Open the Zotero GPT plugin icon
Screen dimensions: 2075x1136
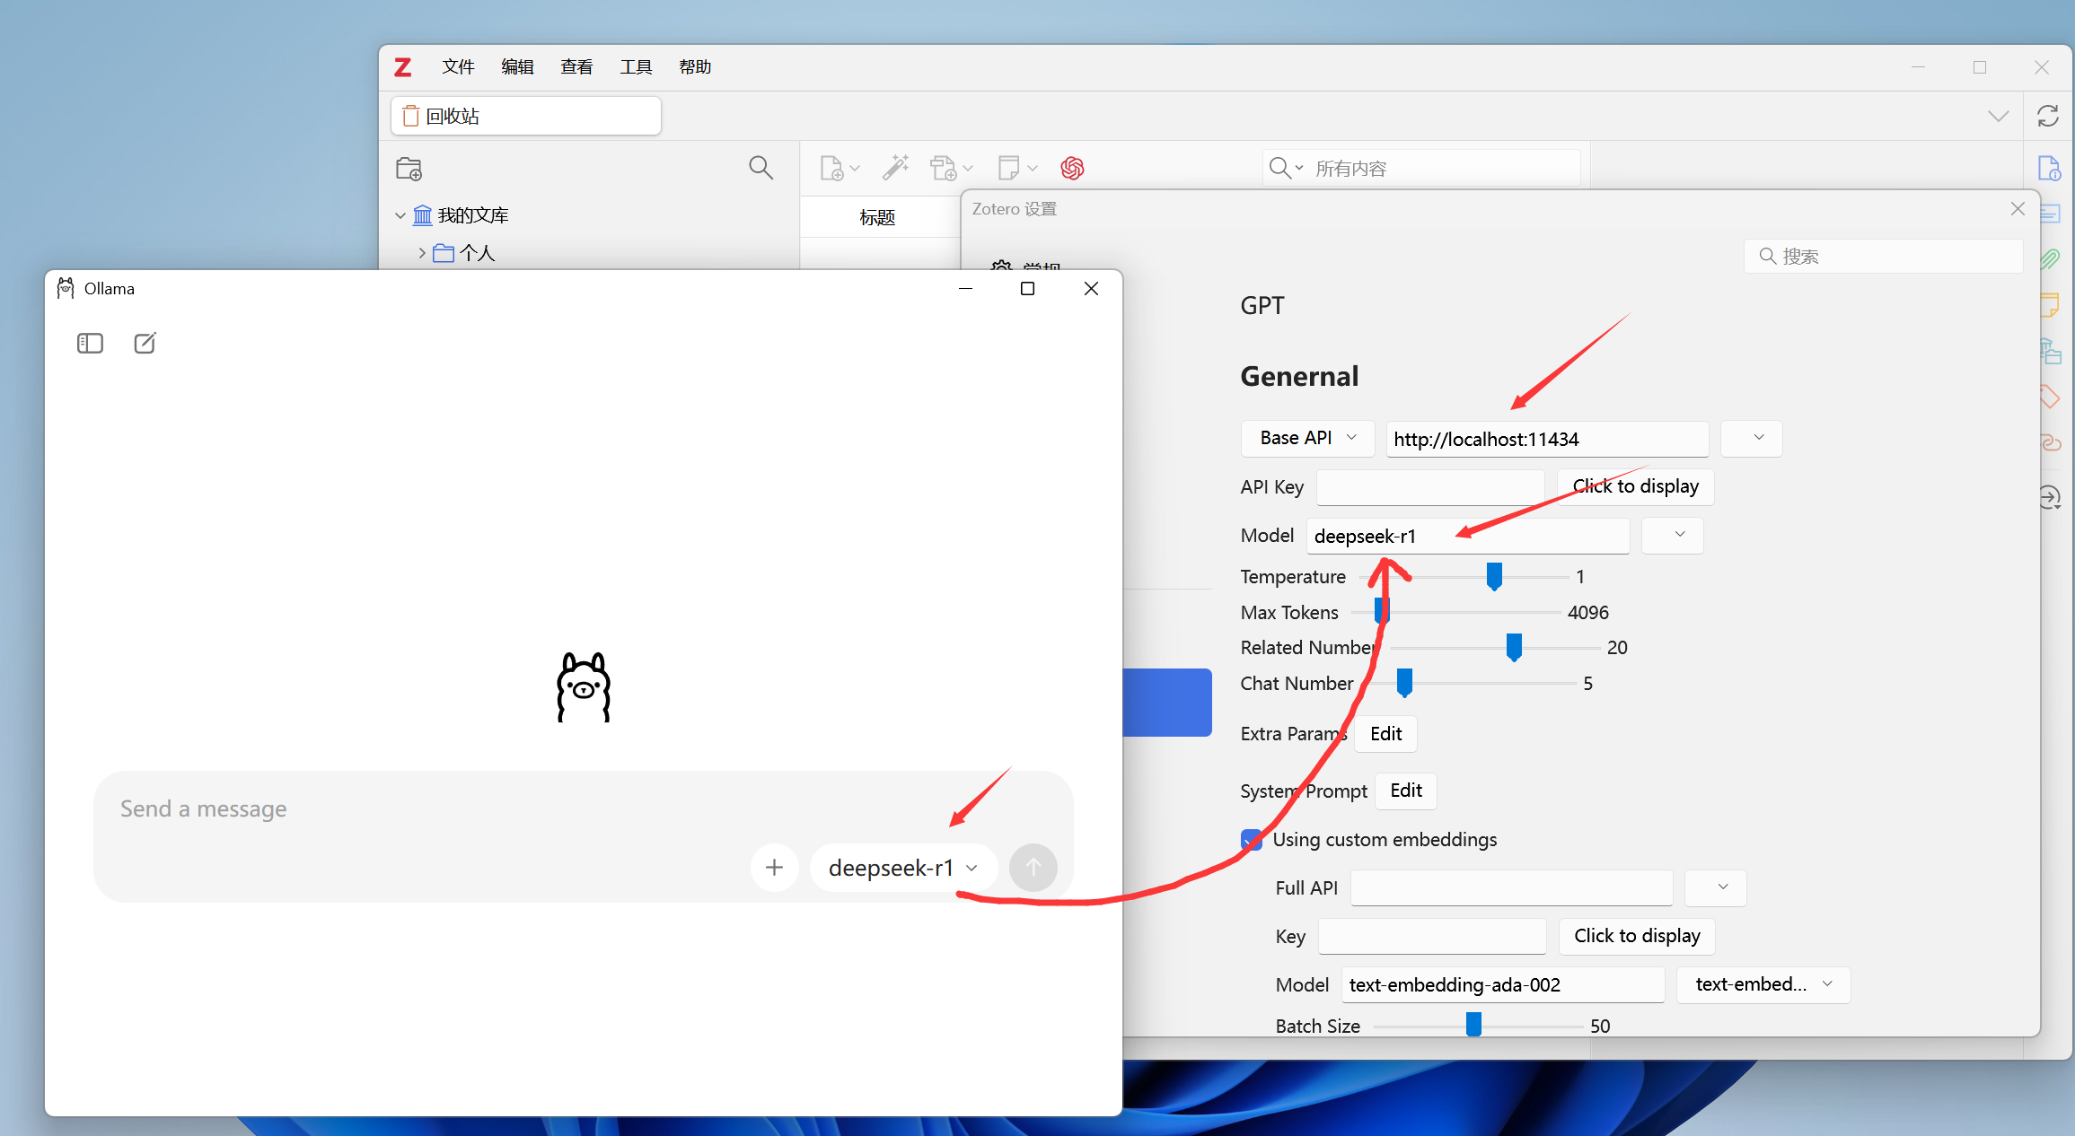1072,168
